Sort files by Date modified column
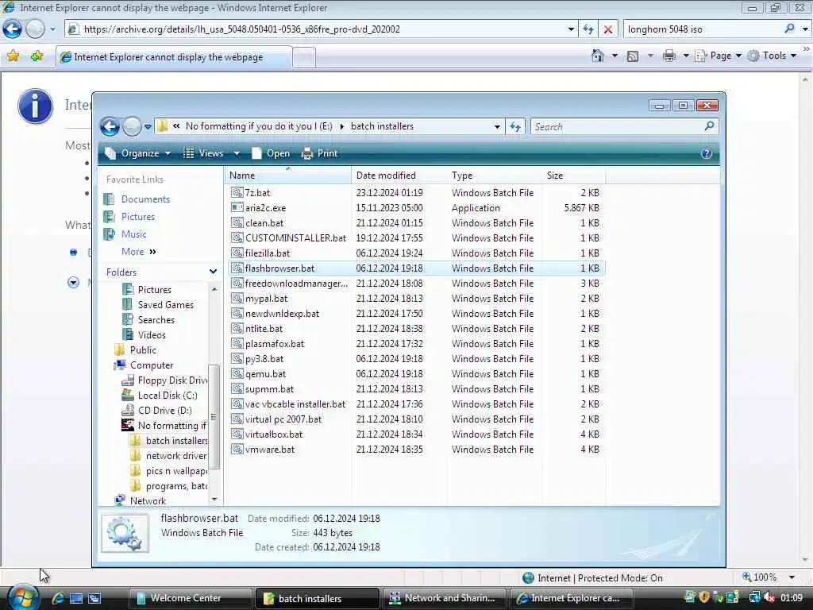This screenshot has width=813, height=610. [x=399, y=176]
